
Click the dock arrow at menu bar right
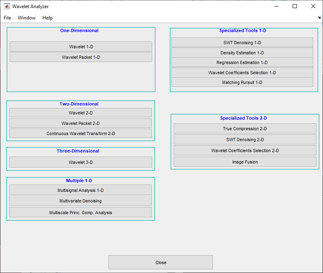point(319,18)
